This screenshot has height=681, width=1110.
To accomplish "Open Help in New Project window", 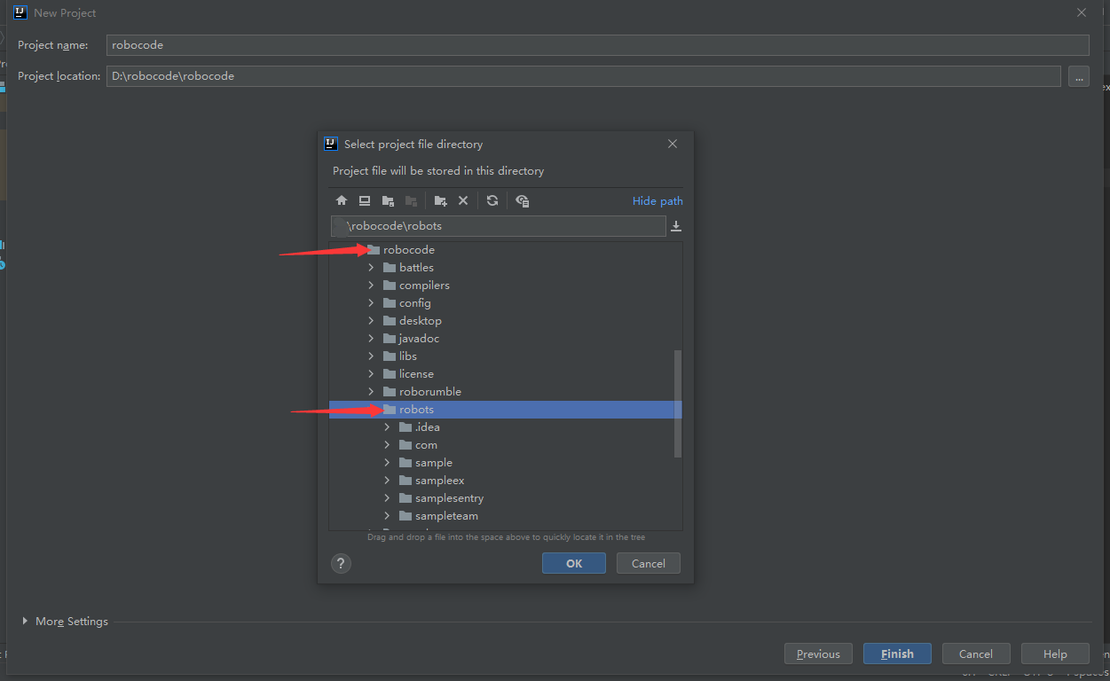I will pos(1055,654).
